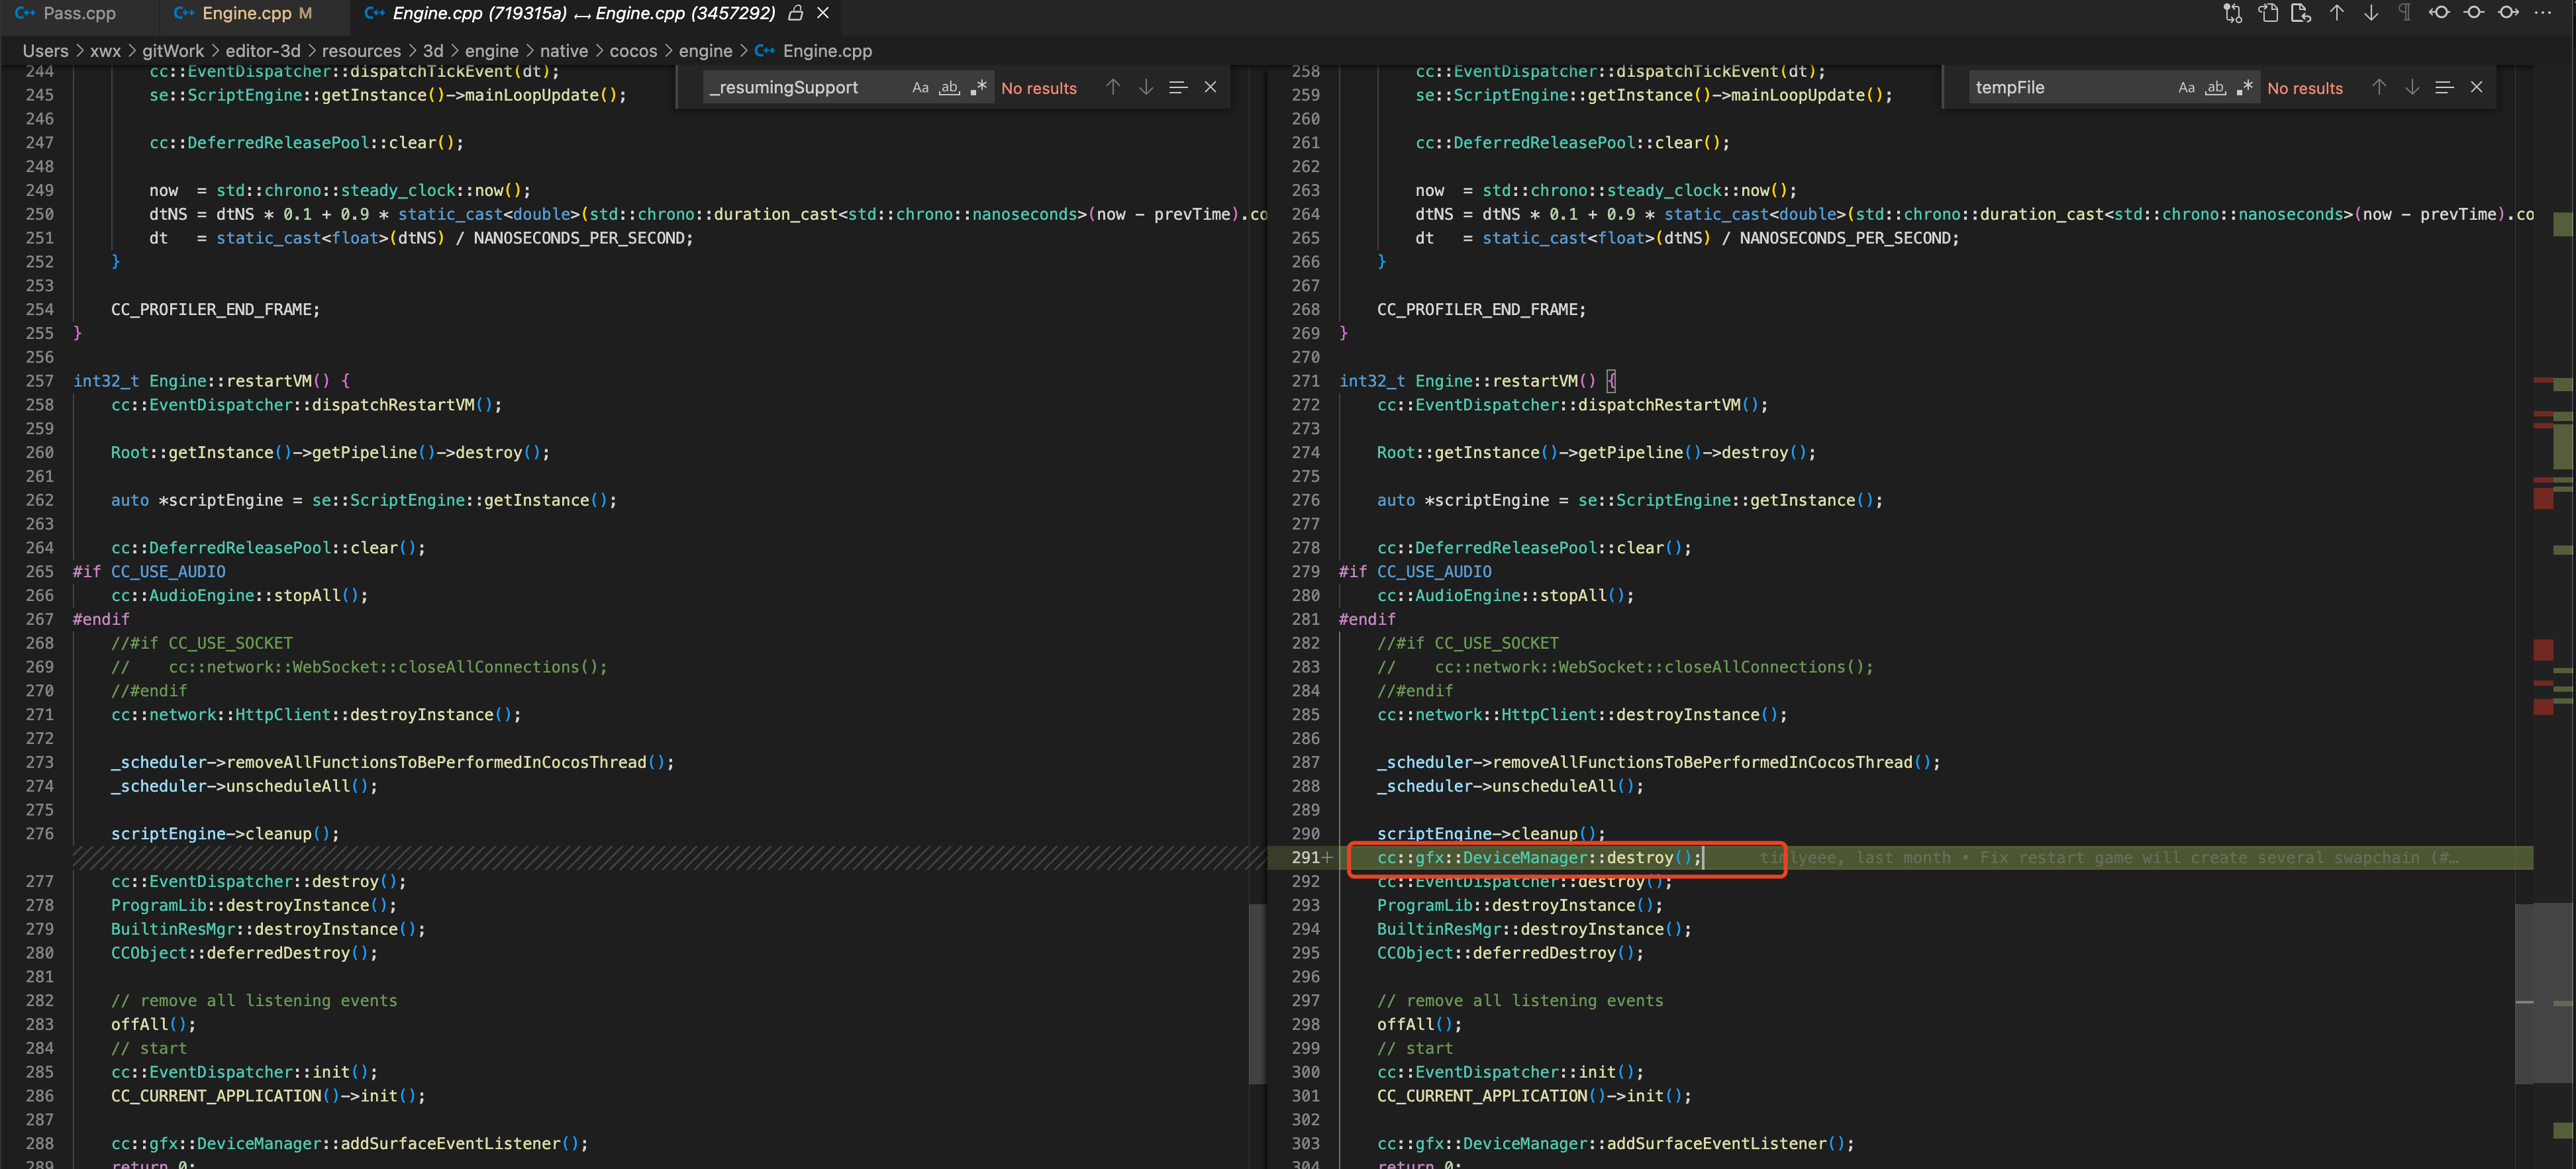Toggle Find in Selection in right find widget

(2444, 88)
